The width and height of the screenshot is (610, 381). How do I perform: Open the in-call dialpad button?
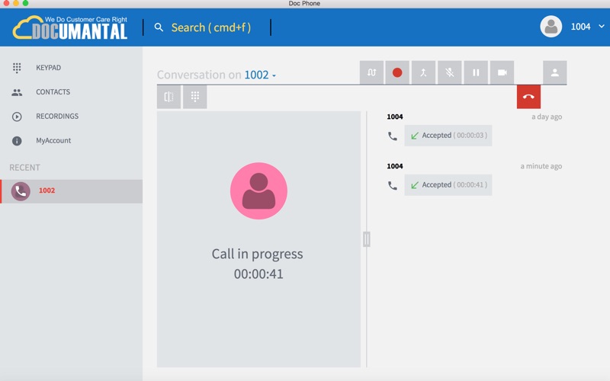coord(195,97)
